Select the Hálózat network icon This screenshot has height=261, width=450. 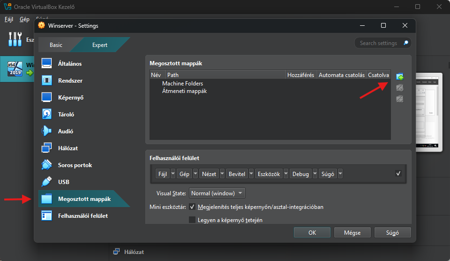tap(46, 148)
